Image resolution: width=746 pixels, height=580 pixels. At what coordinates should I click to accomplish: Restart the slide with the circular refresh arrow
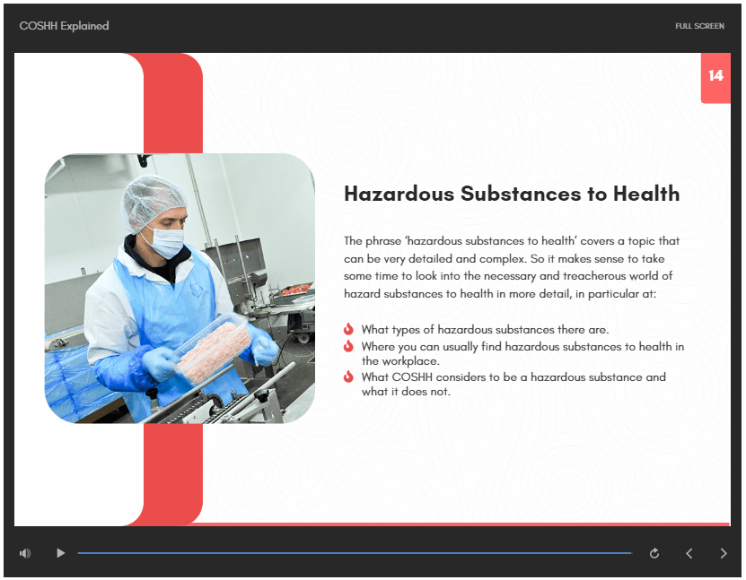pos(654,553)
